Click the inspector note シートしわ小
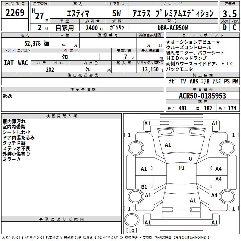Image resolution: width=241 pixels, height=241 pixels. click(x=17, y=132)
